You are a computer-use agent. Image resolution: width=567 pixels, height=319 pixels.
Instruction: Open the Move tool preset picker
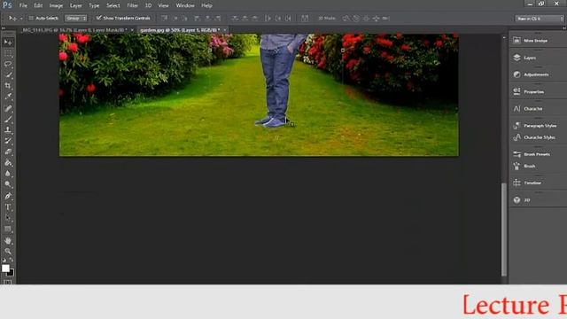(15, 18)
